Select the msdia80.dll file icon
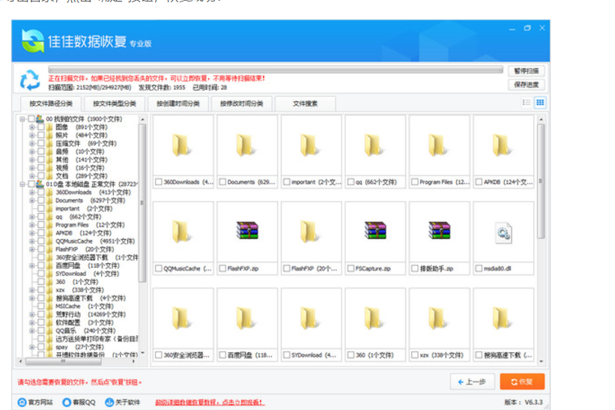Screen dimensions: 615x410 pyautogui.click(x=503, y=233)
